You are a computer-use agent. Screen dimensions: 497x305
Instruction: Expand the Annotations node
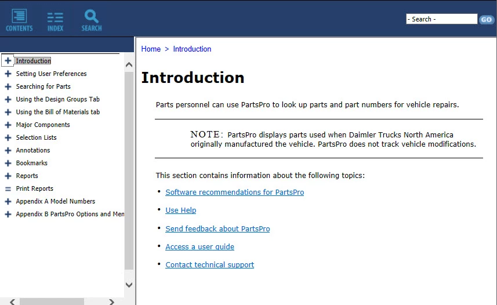point(8,150)
